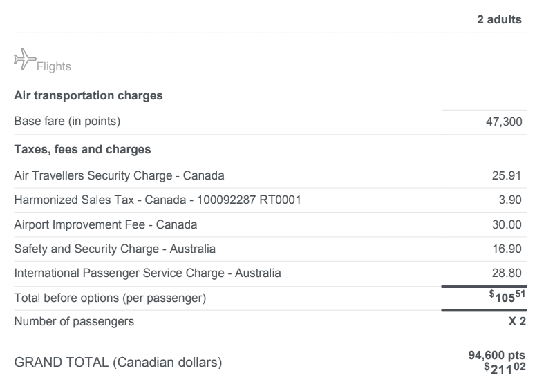Select the 3.90 sales tax amount
The height and width of the screenshot is (384, 535).
(x=511, y=201)
